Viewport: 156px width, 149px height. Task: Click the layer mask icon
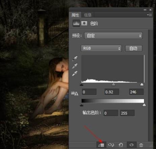84,23
